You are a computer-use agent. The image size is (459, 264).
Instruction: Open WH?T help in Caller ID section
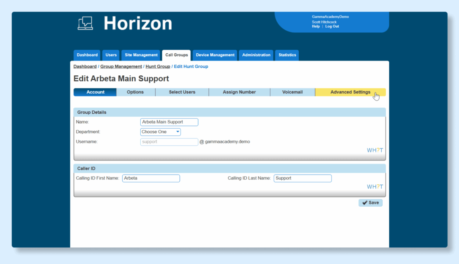[375, 187]
